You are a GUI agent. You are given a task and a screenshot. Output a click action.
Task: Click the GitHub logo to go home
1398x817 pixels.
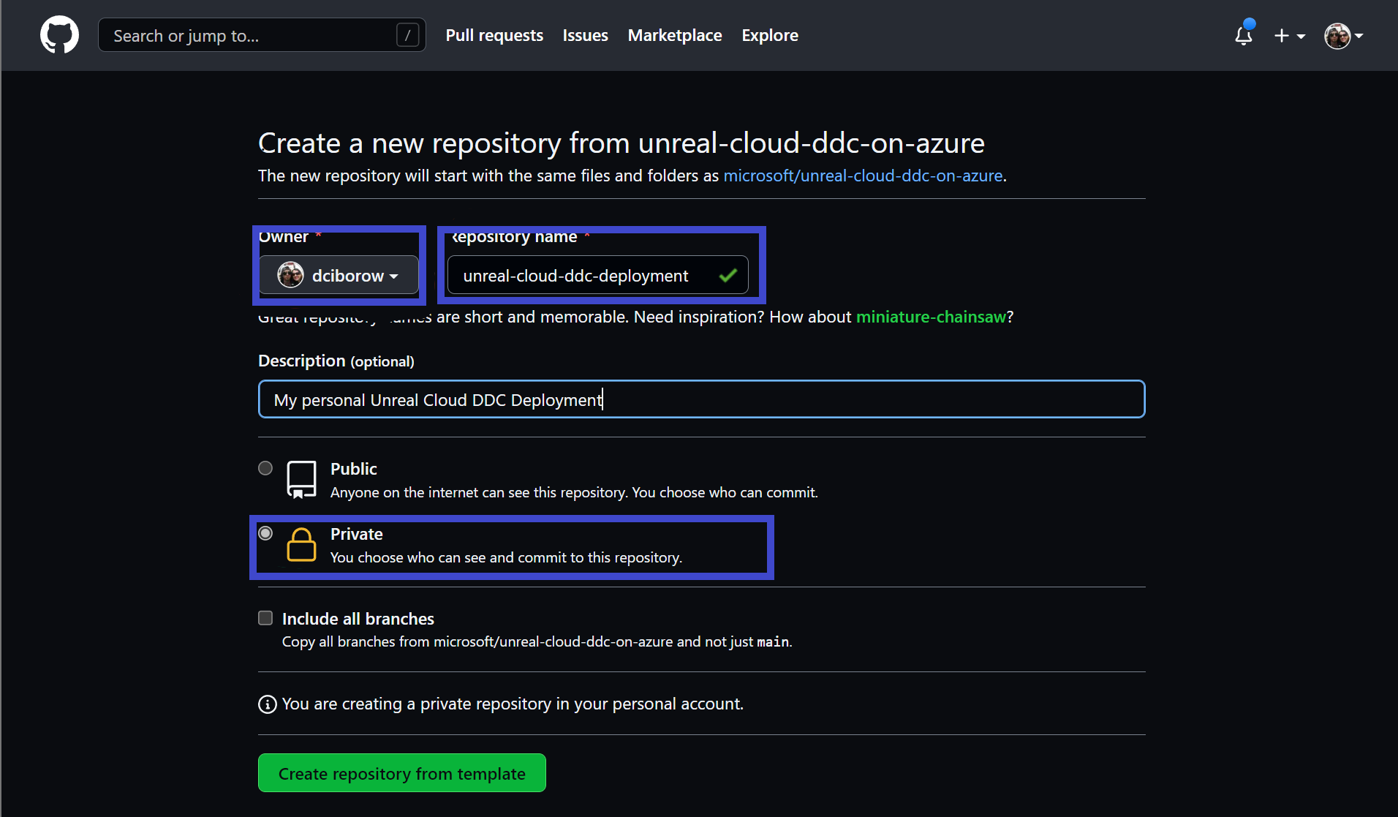click(x=58, y=34)
